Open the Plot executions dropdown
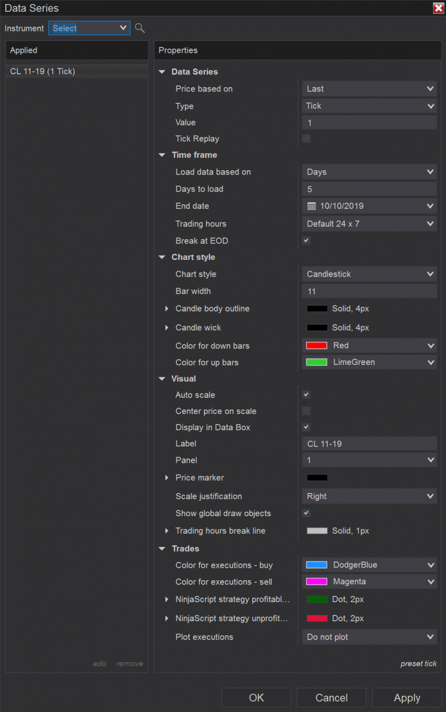 pyautogui.click(x=369, y=637)
